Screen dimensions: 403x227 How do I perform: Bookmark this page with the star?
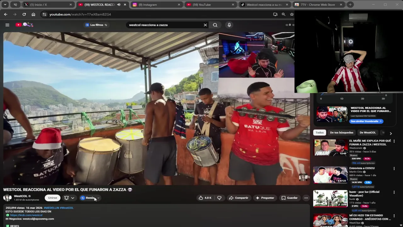pos(292,14)
